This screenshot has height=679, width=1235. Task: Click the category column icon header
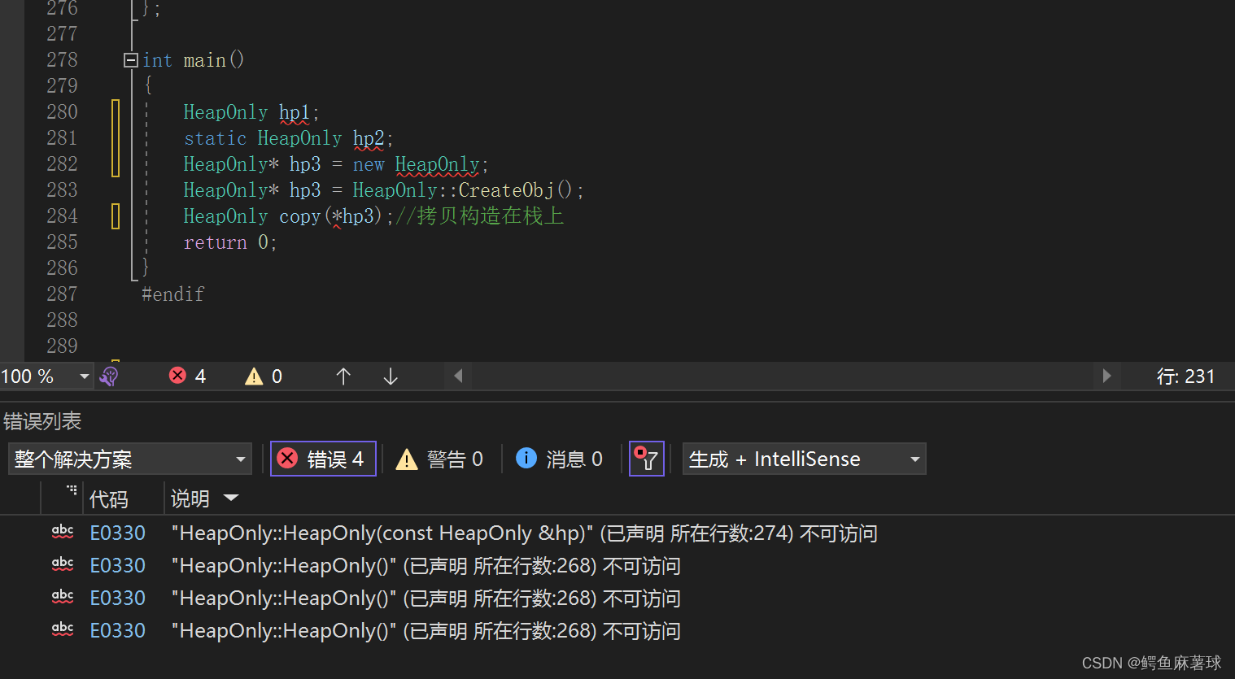click(72, 490)
